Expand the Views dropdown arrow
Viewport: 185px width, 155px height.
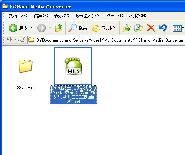tap(183, 28)
